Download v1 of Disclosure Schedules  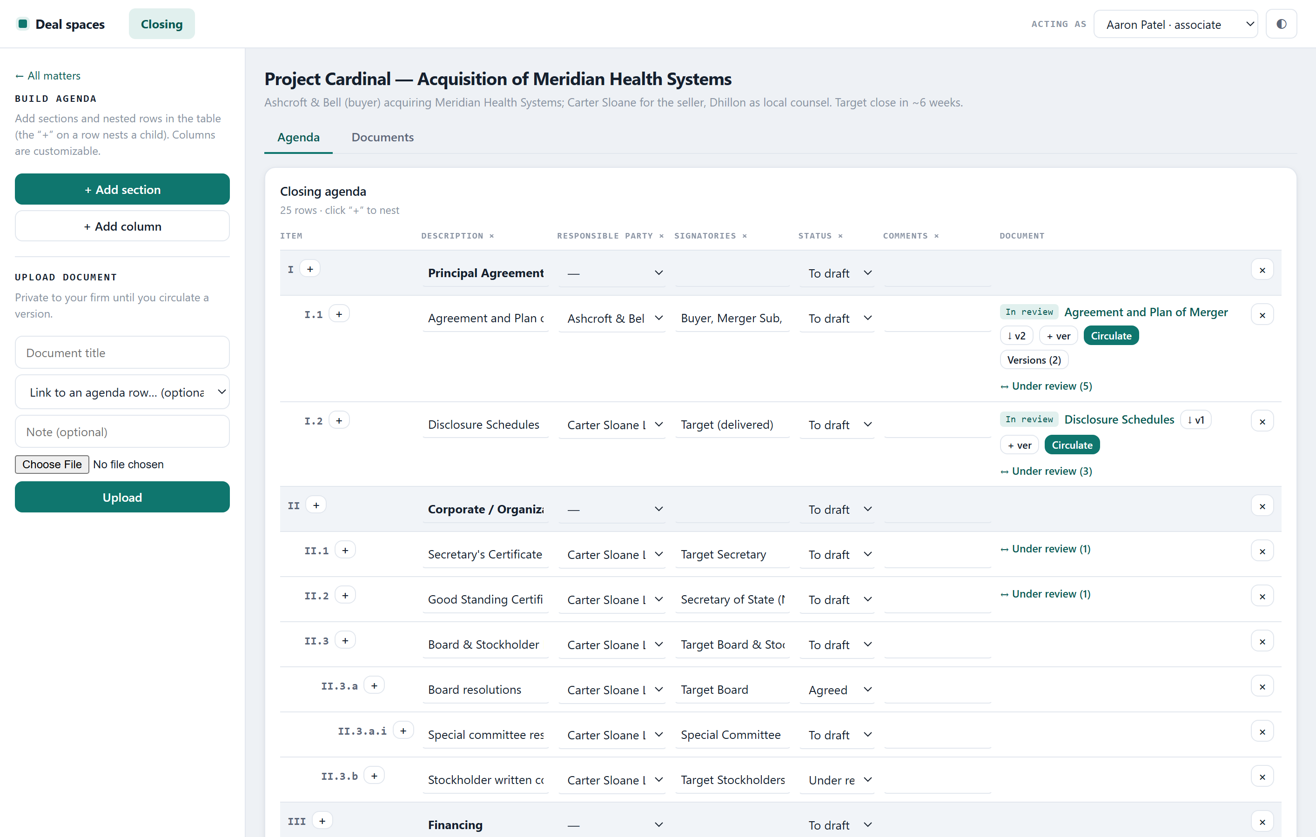[x=1195, y=419]
